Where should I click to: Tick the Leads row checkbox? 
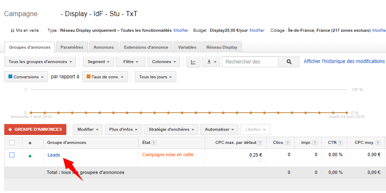coord(12,155)
